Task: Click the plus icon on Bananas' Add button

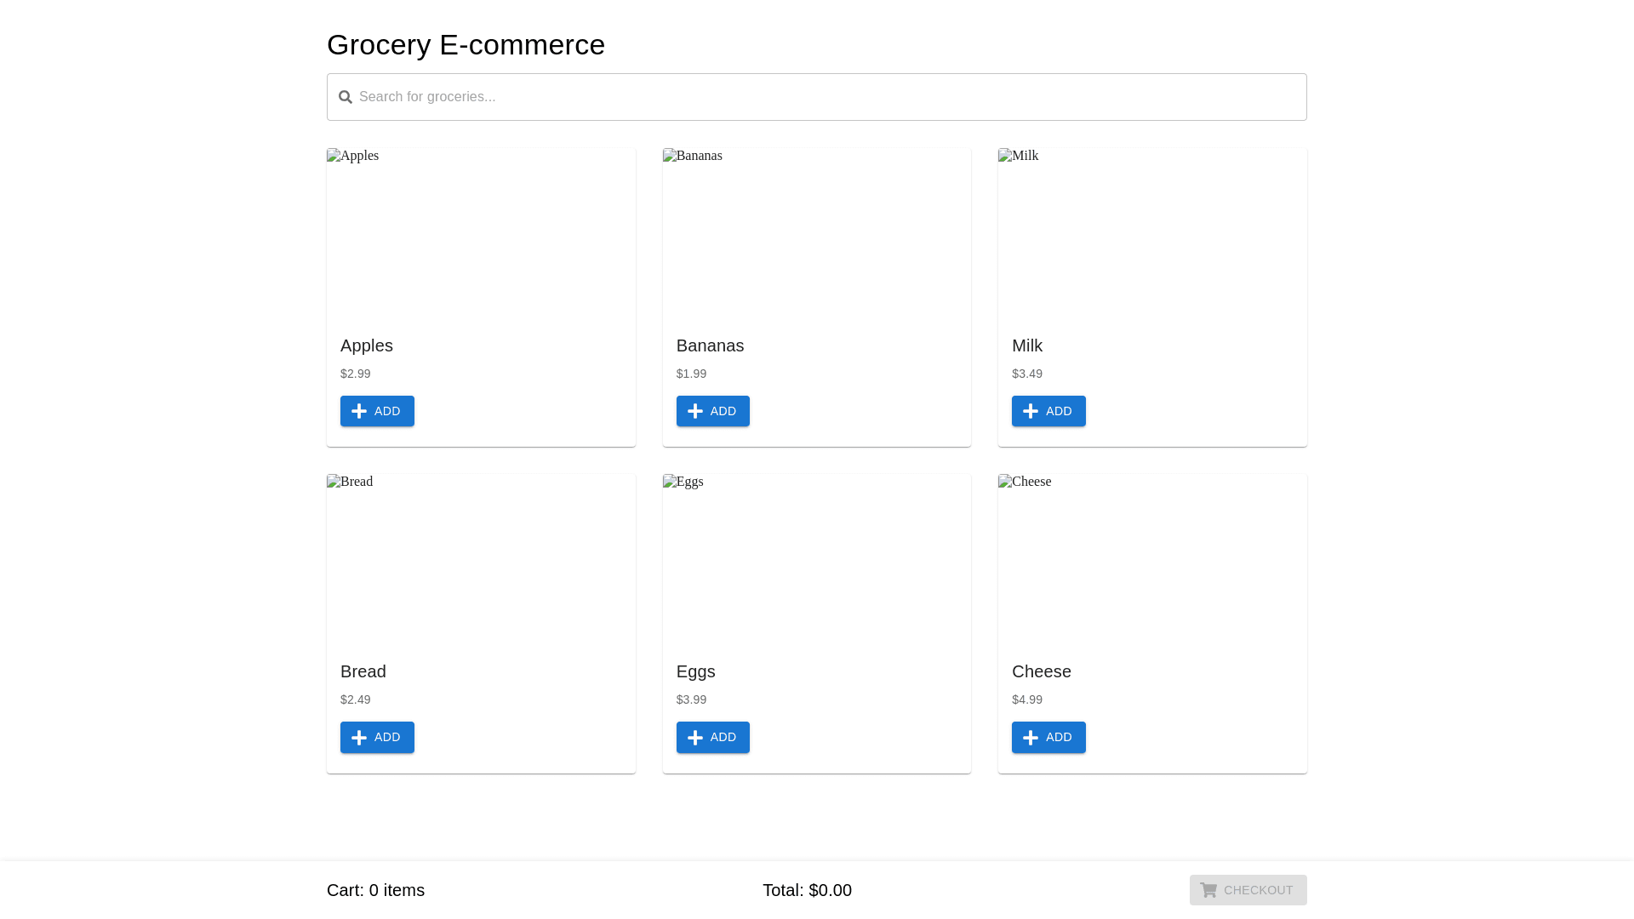Action: pos(695,412)
